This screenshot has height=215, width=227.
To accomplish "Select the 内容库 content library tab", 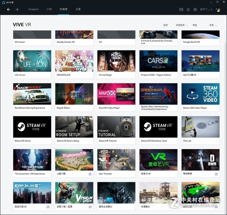I will pos(64,9).
